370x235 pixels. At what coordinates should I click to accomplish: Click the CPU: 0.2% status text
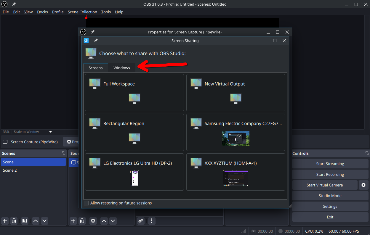pos(314,231)
